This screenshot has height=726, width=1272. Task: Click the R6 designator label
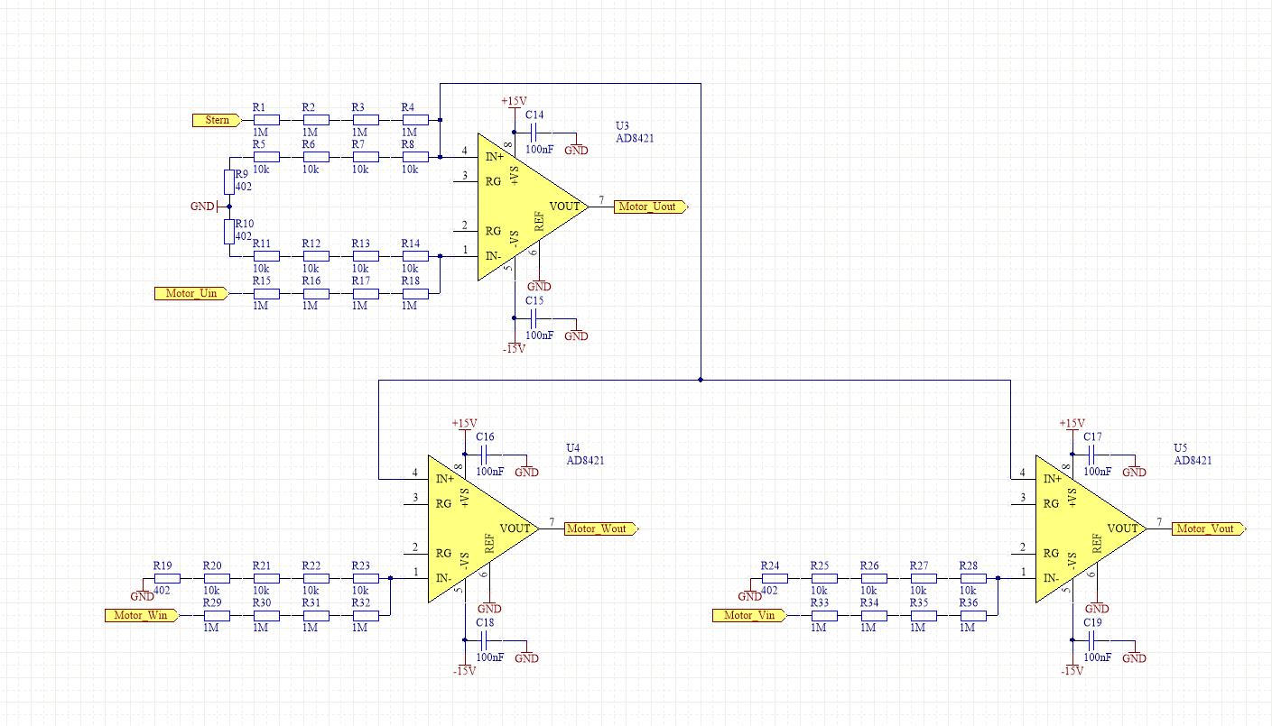point(309,144)
